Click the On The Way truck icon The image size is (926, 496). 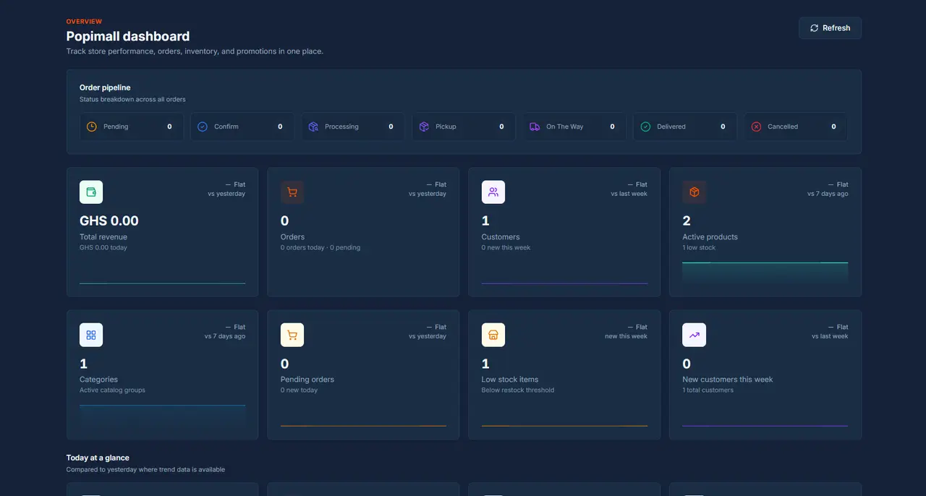(x=535, y=127)
